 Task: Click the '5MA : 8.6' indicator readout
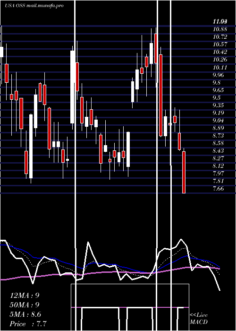click(25, 314)
